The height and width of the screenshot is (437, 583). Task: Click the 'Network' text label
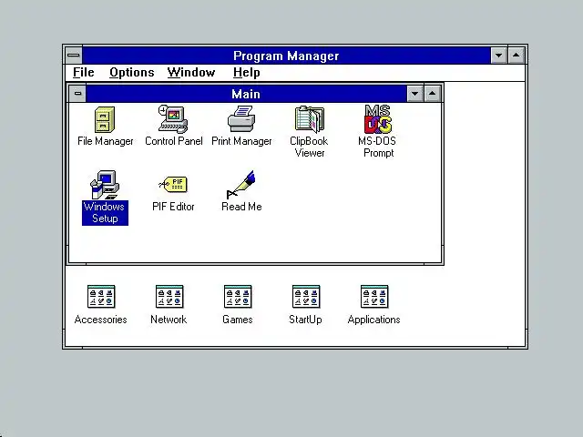(169, 320)
